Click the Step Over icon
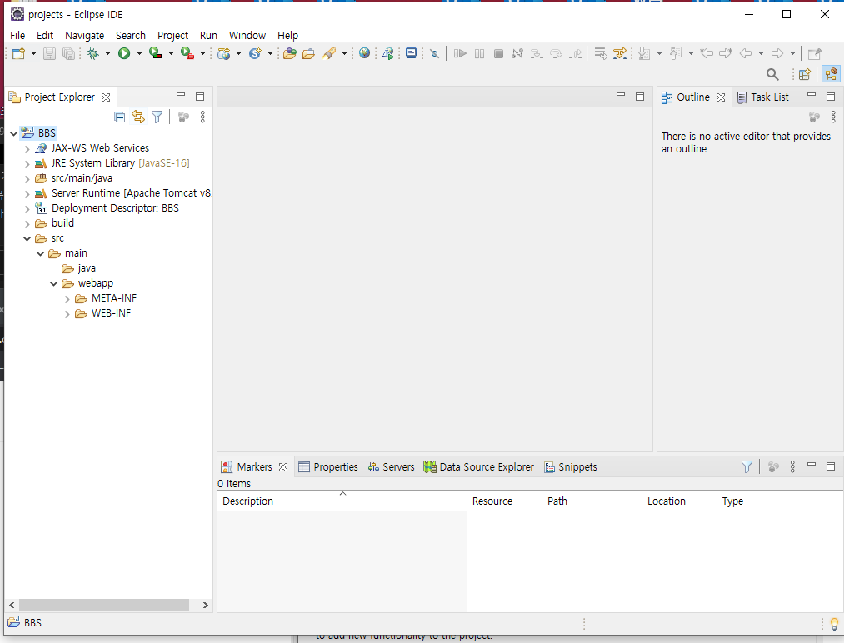This screenshot has width=844, height=643. tap(556, 53)
